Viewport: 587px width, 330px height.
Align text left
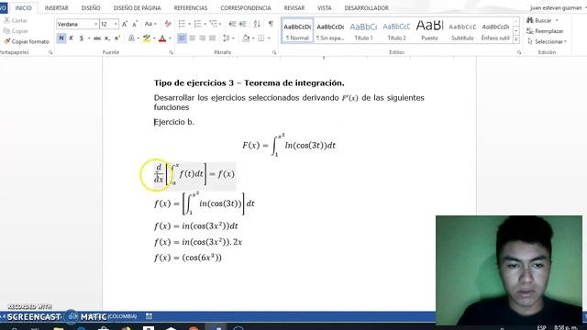tap(182, 38)
